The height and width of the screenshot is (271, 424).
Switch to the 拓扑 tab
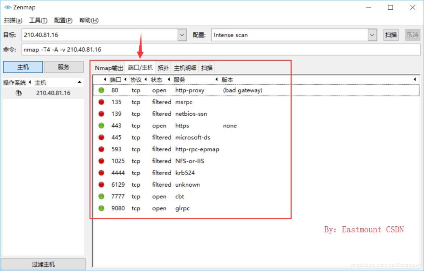click(x=163, y=67)
